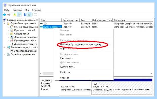Open the blue Help question-mark icon

click(x=25, y=15)
